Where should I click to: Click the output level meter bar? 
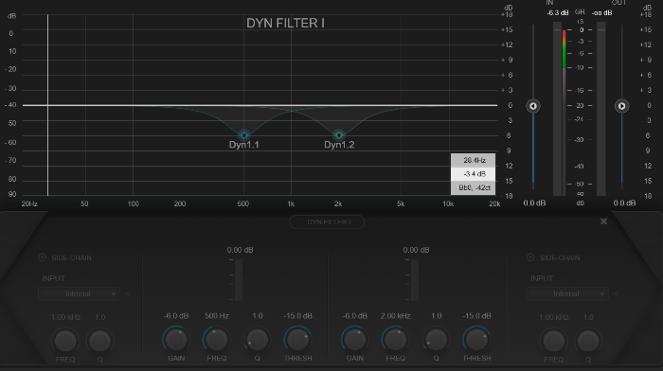tap(600, 109)
